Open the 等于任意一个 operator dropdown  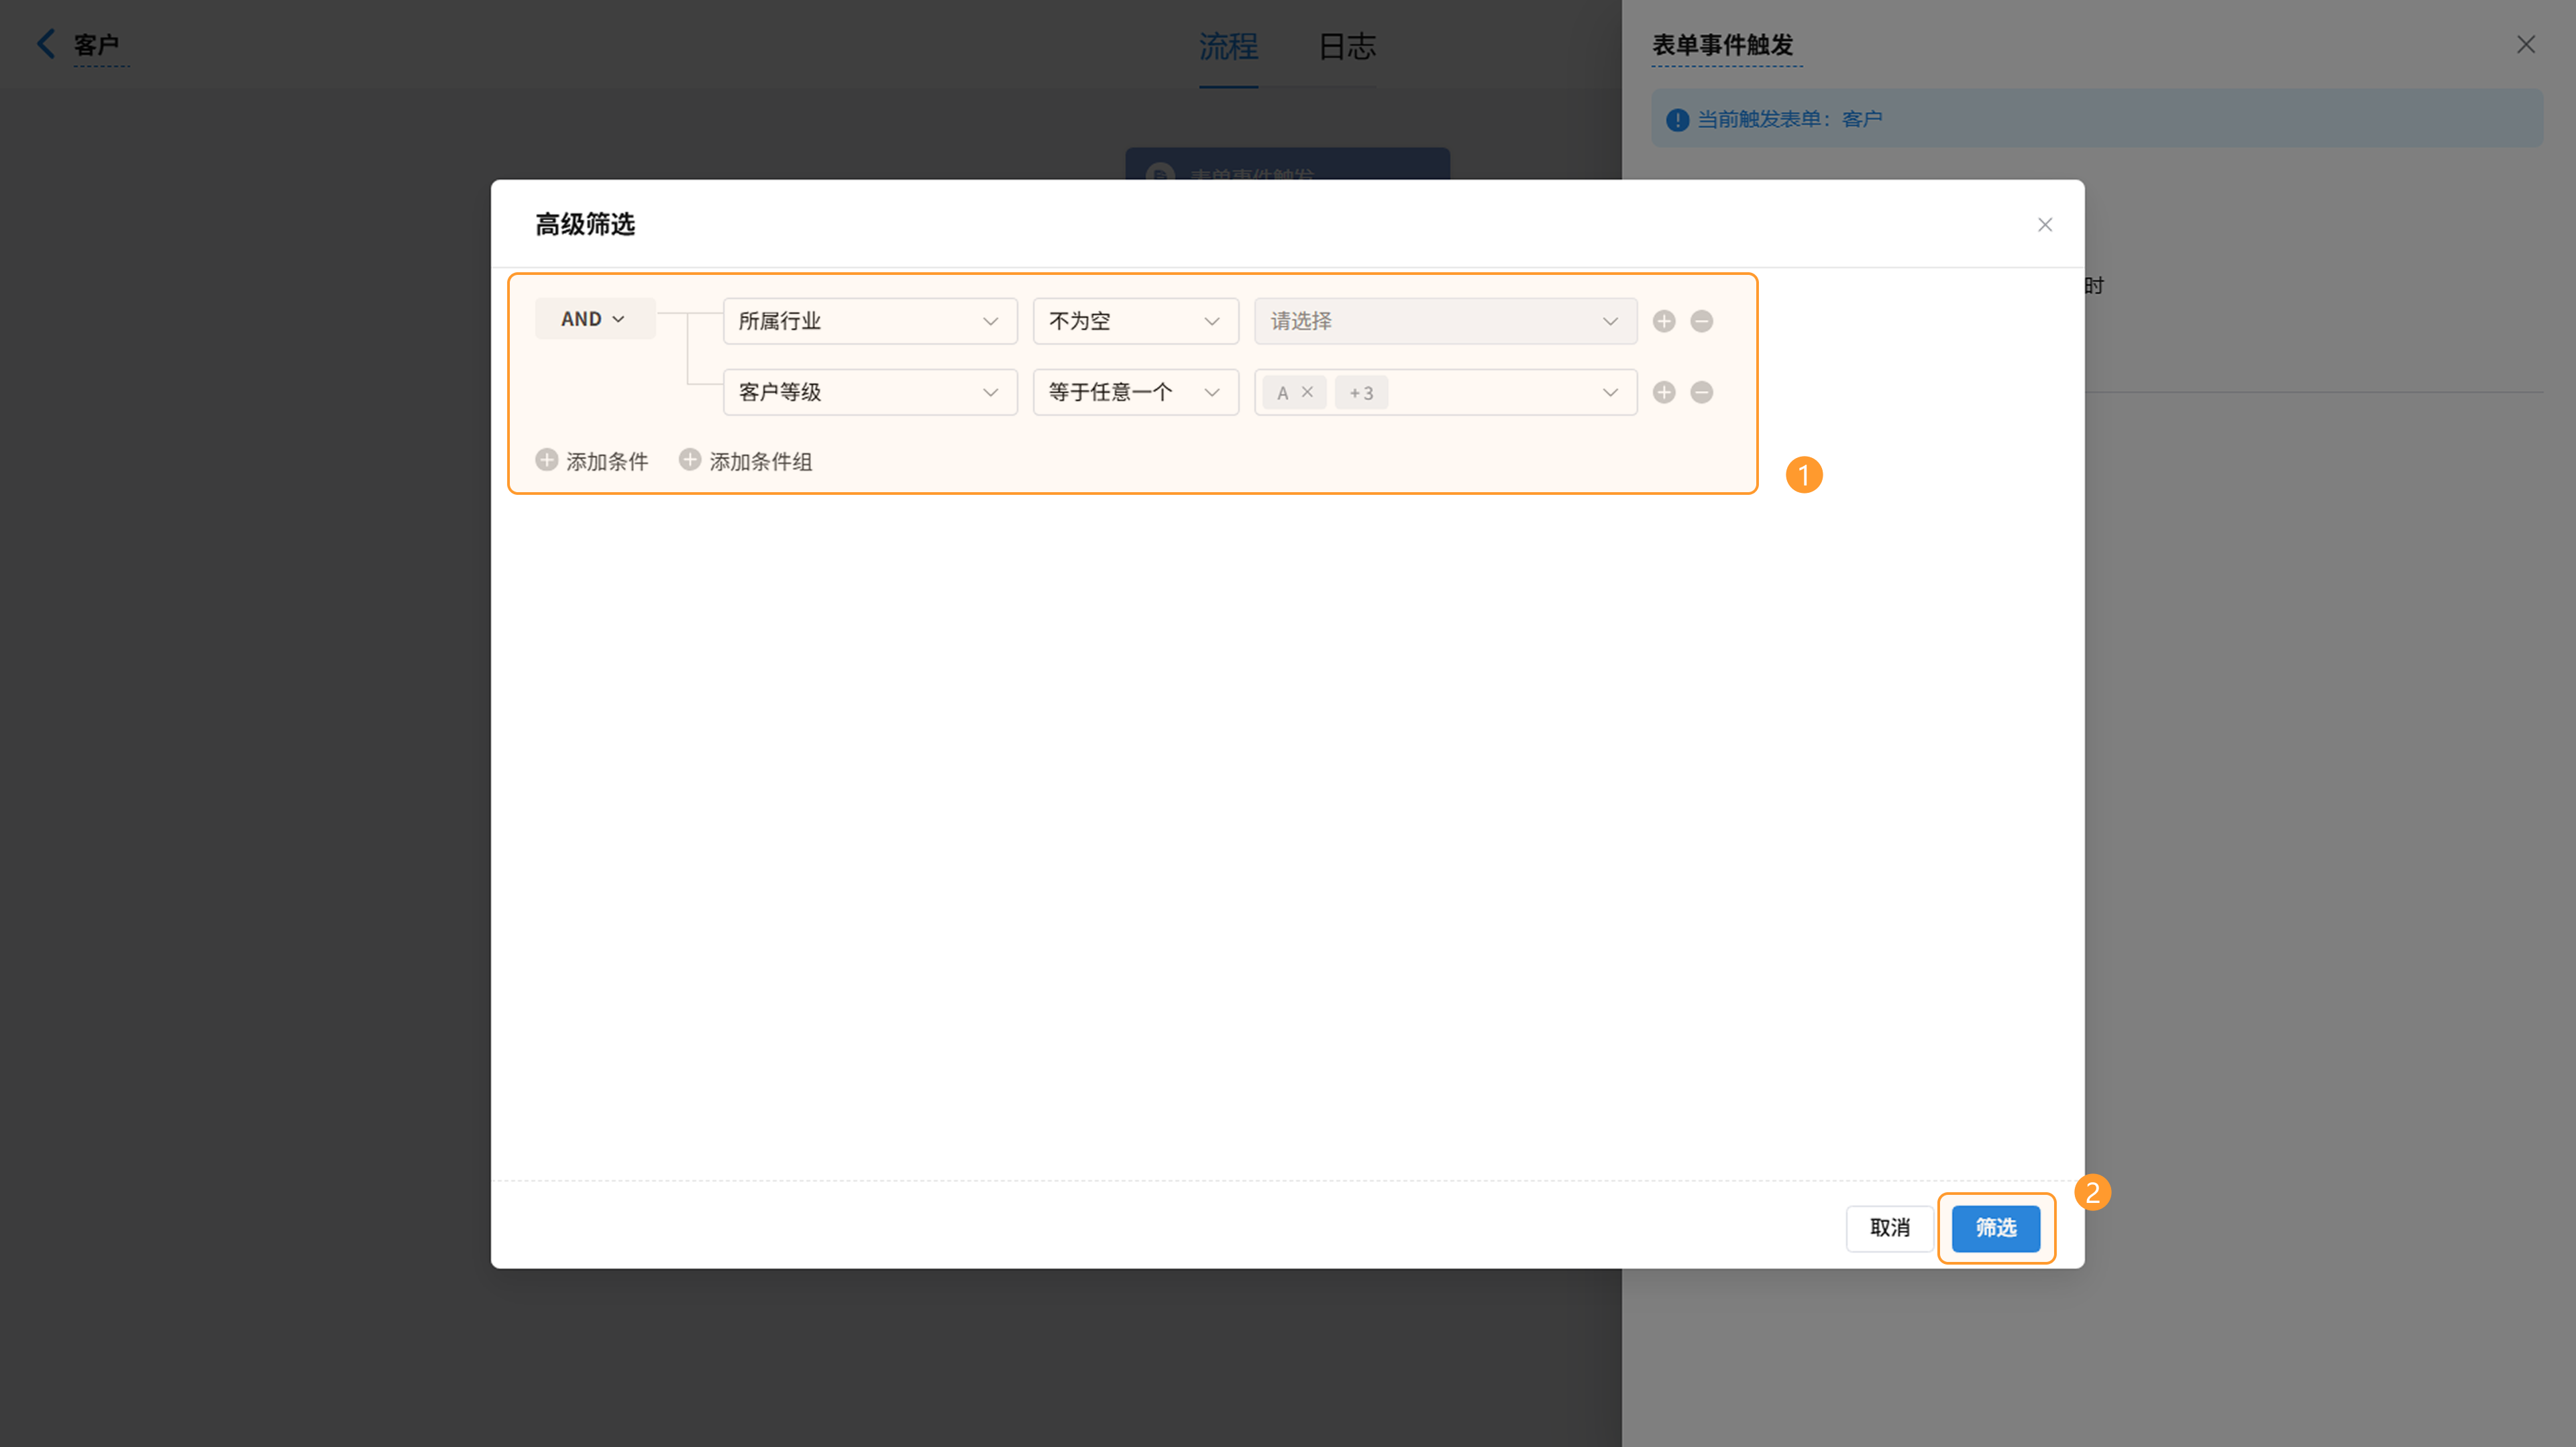pyautogui.click(x=1135, y=392)
